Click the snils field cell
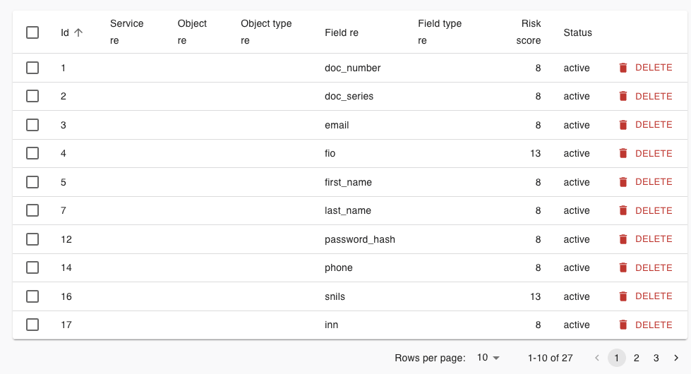Viewport: 691px width, 374px height. (335, 296)
